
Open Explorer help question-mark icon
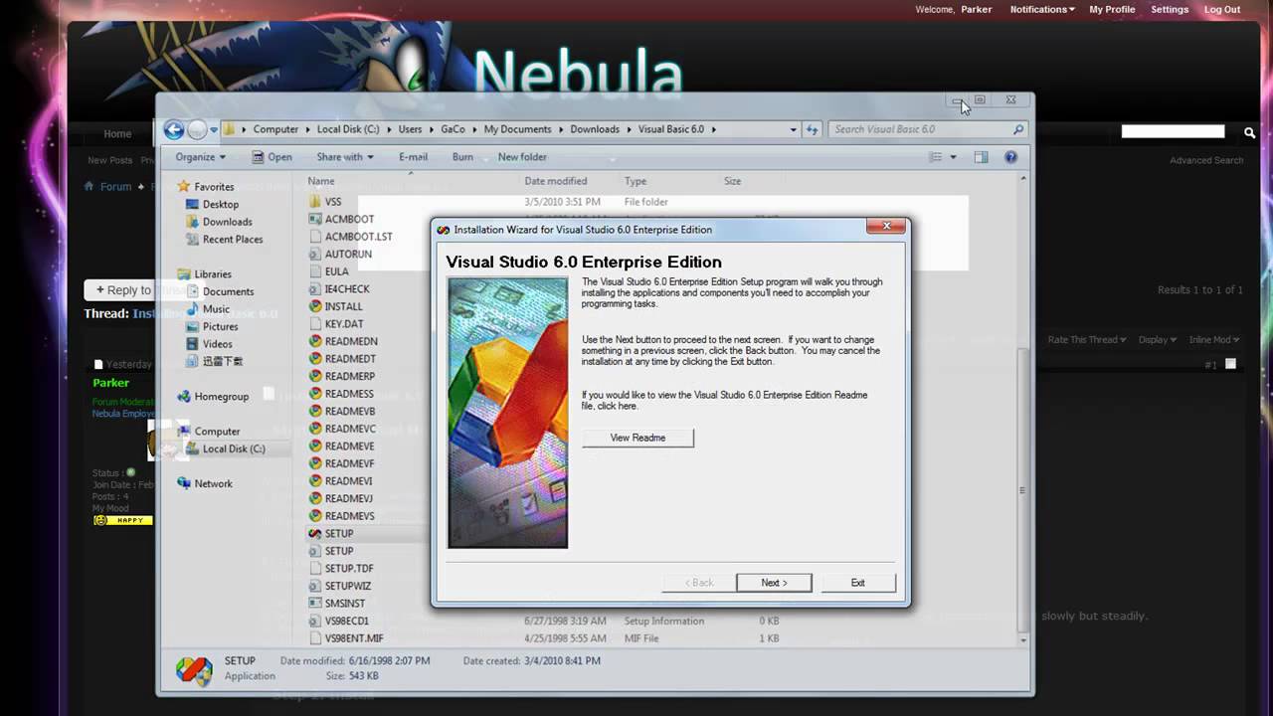(x=1010, y=157)
